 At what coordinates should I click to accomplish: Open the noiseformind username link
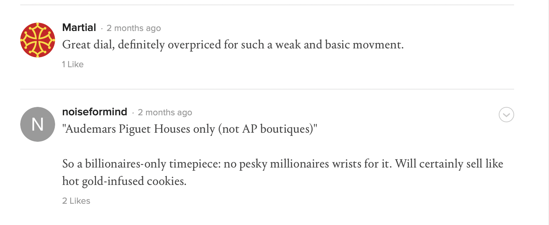95,112
